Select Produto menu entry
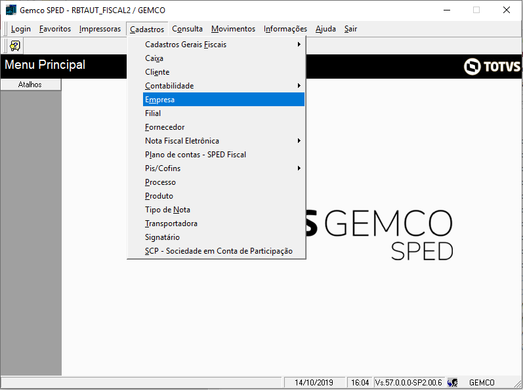 tap(224, 196)
